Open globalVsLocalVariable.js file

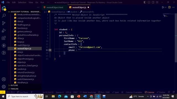[28, 35]
